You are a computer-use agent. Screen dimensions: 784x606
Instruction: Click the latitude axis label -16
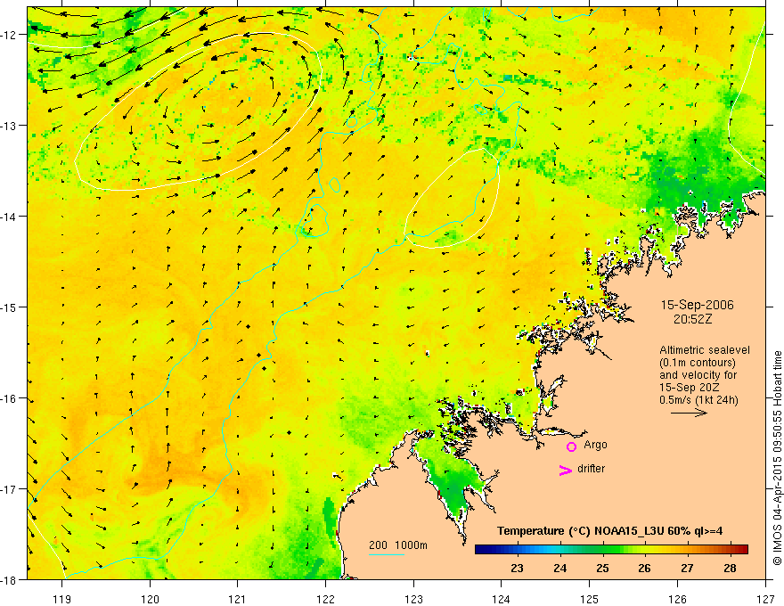[10, 398]
